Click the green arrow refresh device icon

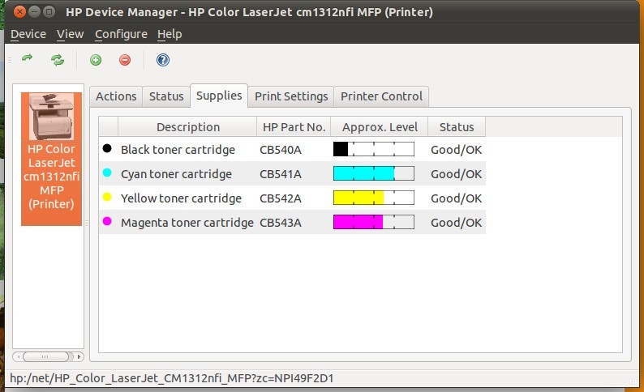28,58
